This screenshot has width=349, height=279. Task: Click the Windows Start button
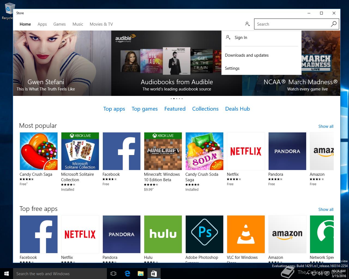tap(7, 274)
